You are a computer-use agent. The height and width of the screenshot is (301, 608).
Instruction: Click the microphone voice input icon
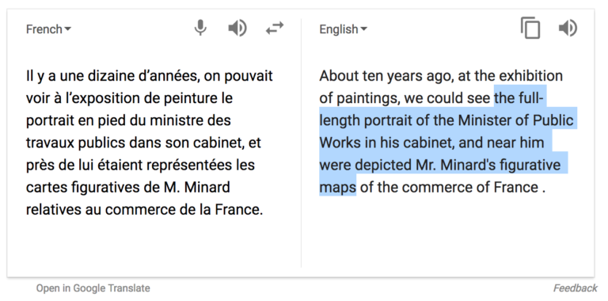200,29
